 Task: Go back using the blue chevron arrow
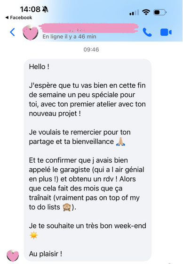[12, 32]
